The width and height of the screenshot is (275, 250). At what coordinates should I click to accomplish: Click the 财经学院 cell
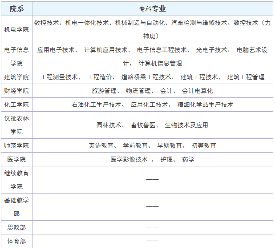coord(16,91)
